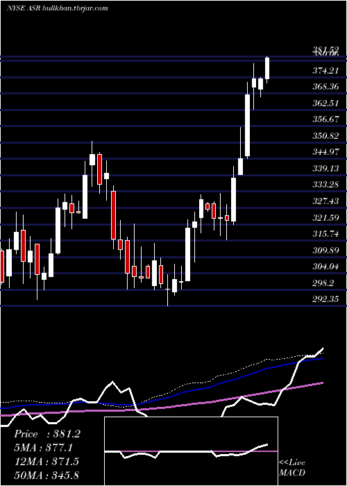Image resolution: width=347 pixels, height=486 pixels.
Task: Click the 5MA : 377.1 readout
Action: pyautogui.click(x=43, y=448)
